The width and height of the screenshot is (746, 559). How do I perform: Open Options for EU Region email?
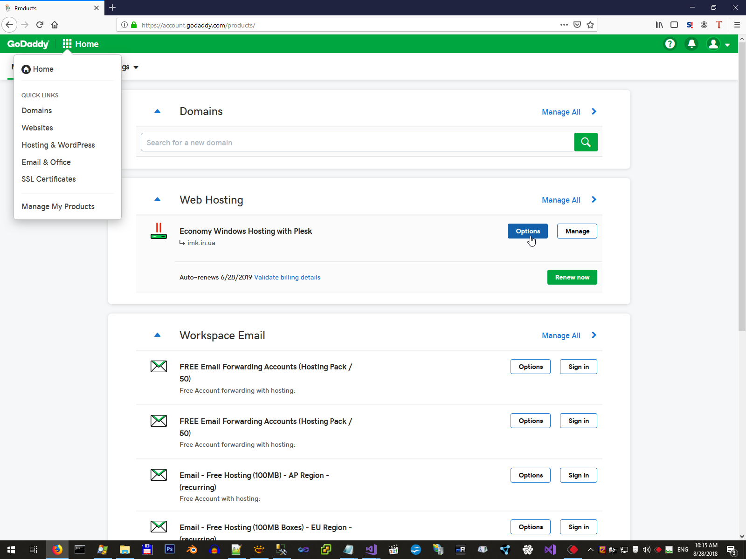click(531, 527)
